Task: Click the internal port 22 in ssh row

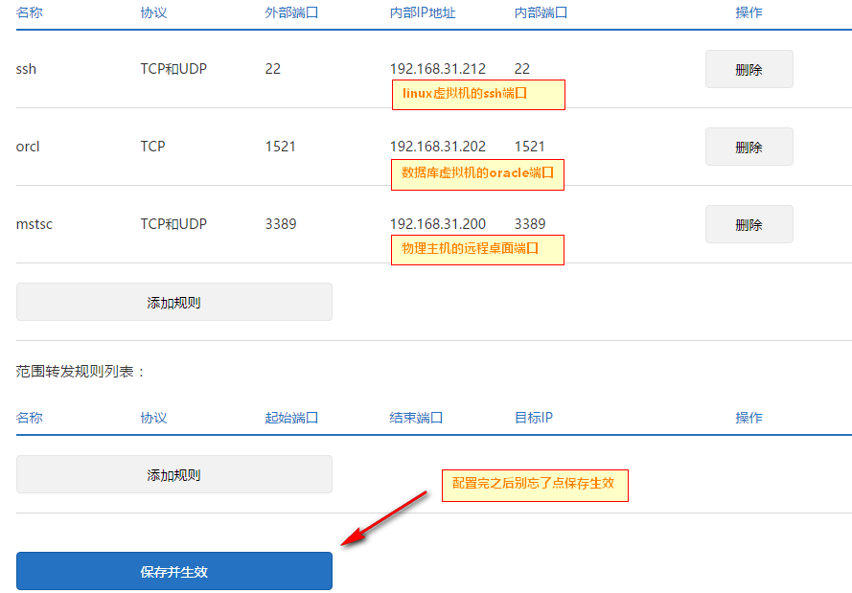Action: 521,69
